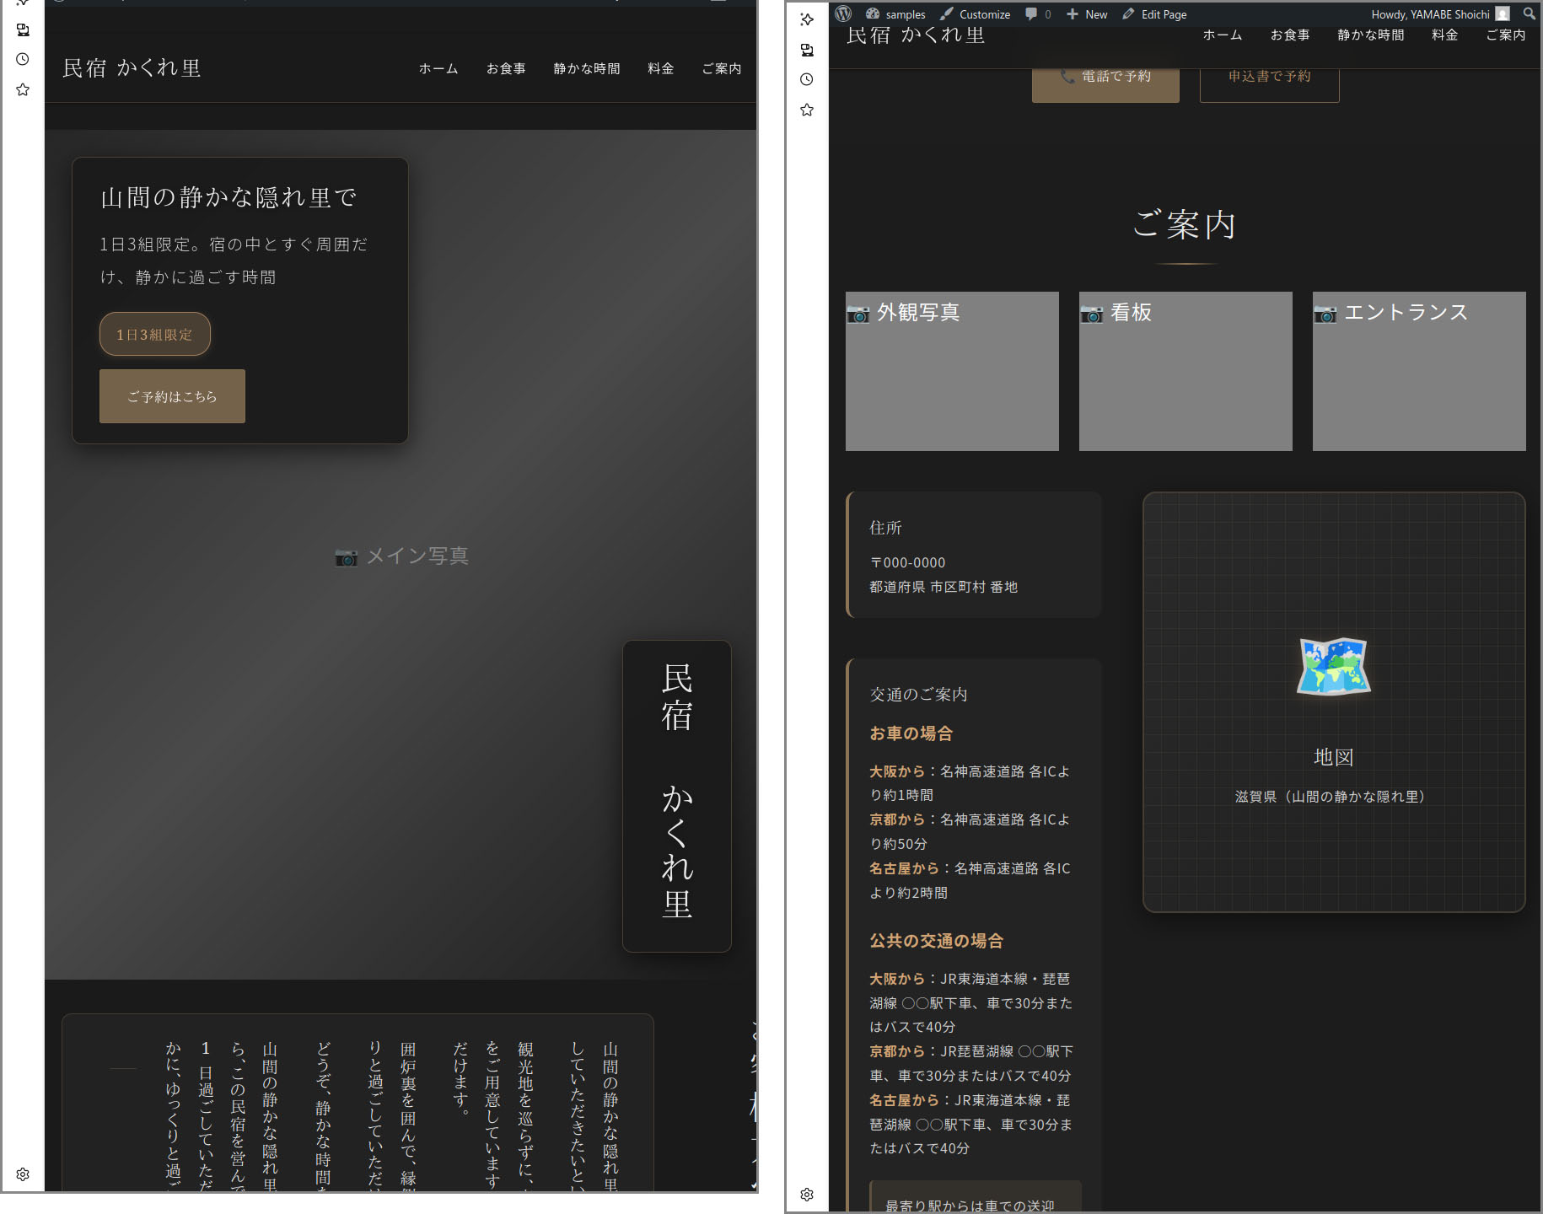Click the search magnifier in the admin bar

(1529, 14)
